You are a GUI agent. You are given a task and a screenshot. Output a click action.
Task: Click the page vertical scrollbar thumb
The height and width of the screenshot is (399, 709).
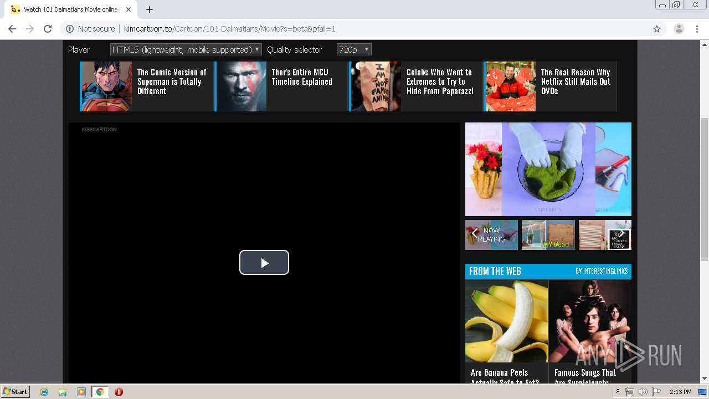click(x=705, y=189)
